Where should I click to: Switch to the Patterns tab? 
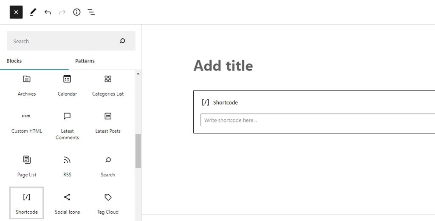click(x=85, y=61)
